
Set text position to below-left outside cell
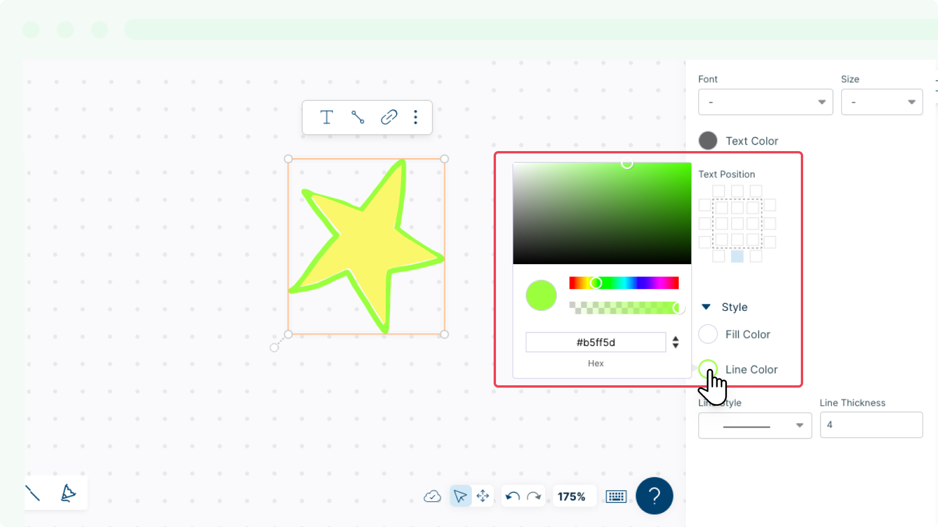(x=719, y=256)
